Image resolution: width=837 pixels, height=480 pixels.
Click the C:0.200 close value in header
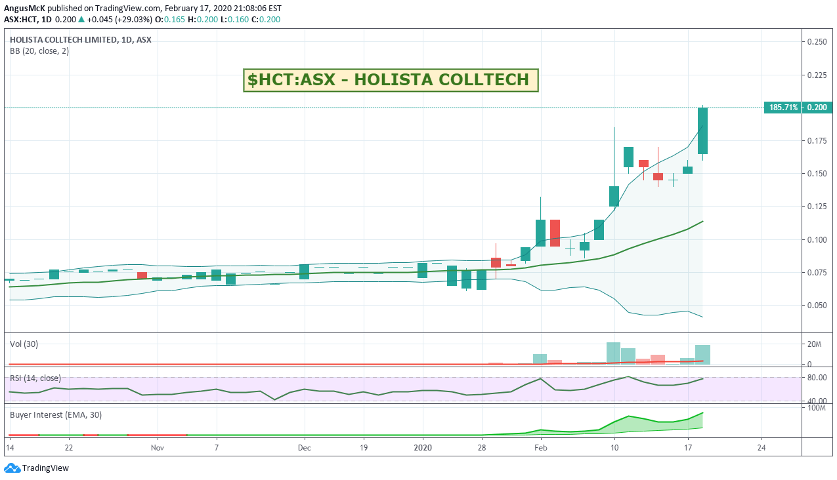(x=265, y=20)
